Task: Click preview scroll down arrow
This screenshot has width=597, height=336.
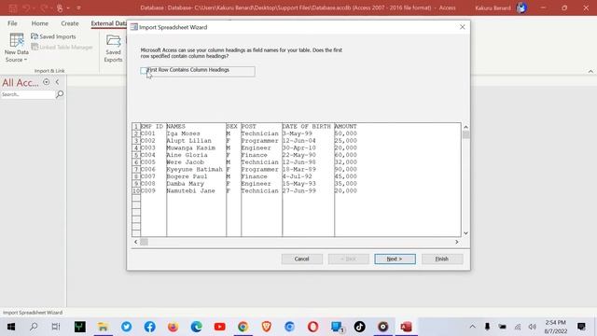Action: [465, 233]
